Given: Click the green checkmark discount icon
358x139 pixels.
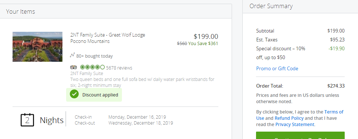Looking at the screenshot, I should [x=74, y=94].
